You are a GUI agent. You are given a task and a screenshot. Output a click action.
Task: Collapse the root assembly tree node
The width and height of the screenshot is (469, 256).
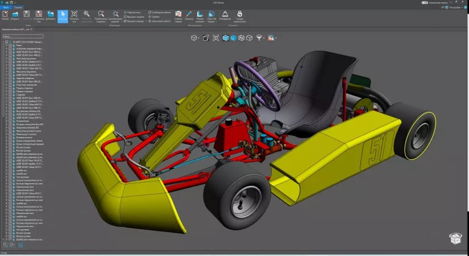point(3,42)
